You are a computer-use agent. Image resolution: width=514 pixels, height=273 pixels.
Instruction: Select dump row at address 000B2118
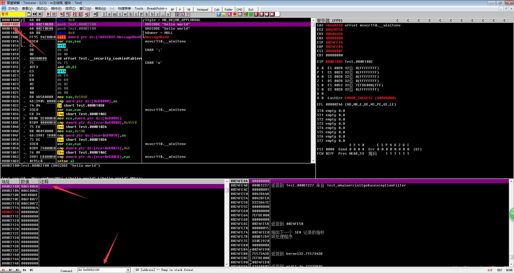pyautogui.click(x=112, y=212)
